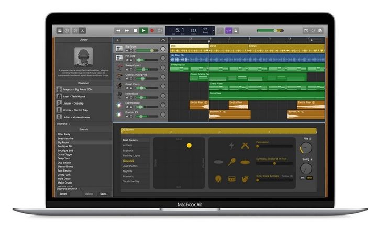Image resolution: width=377 pixels, height=251 pixels.
Task: Click the Fast Forward transport button
Action: click(127, 30)
